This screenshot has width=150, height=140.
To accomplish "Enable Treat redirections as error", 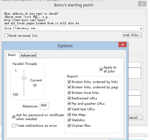I will coord(14,126).
